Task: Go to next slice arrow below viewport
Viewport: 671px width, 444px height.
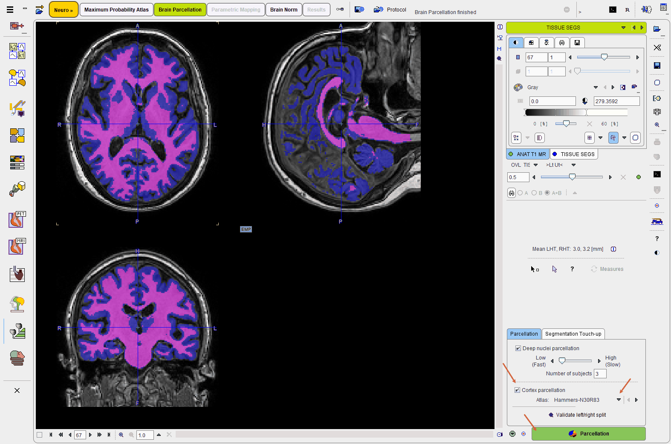Action: (90, 435)
